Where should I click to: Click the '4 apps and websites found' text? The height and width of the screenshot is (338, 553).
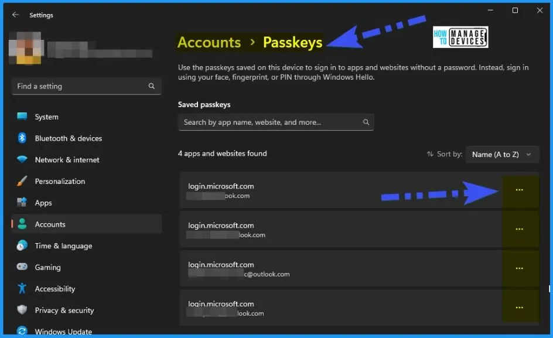[x=222, y=153]
